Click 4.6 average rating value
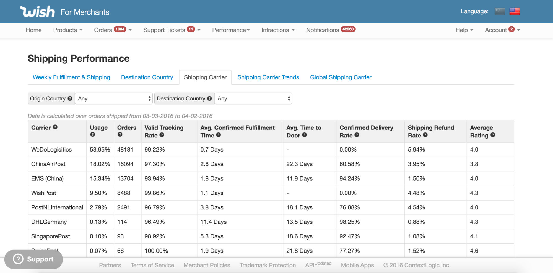The width and height of the screenshot is (553, 273). pyautogui.click(x=474, y=251)
